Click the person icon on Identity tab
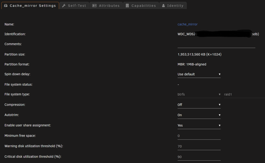265x163 pixels. tap(164, 6)
